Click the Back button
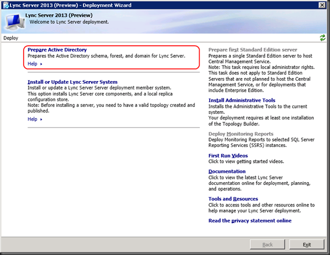 tap(267, 244)
